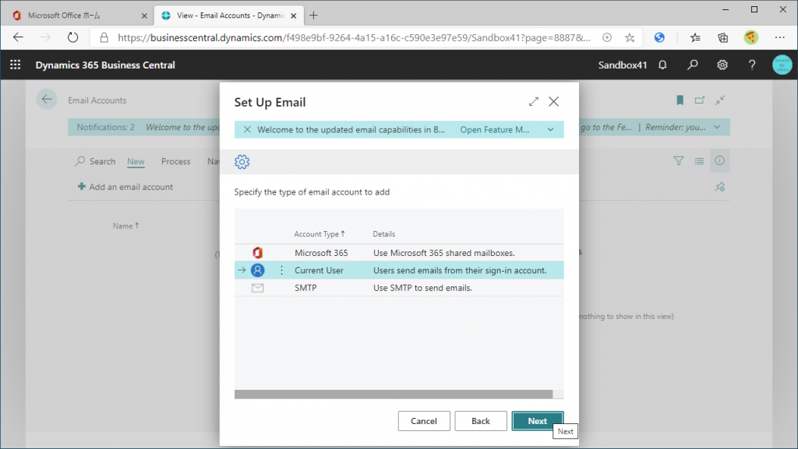This screenshot has width=798, height=449.
Task: Expand the Set Up Email dialog to full size
Action: tap(533, 102)
